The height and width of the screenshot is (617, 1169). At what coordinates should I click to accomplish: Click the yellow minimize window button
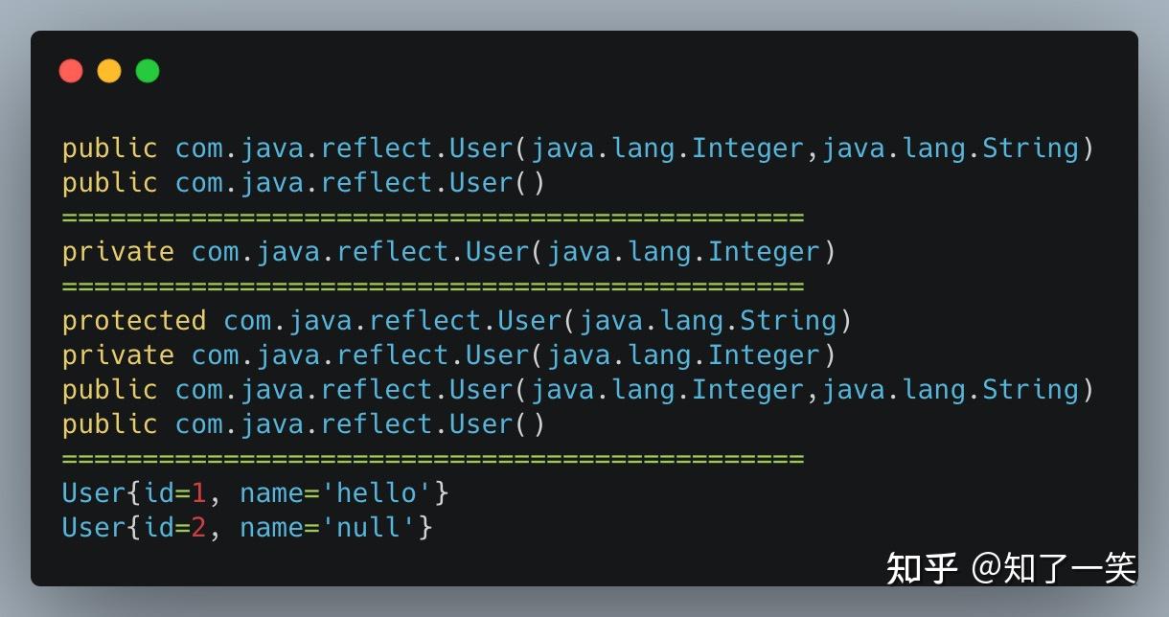click(109, 71)
